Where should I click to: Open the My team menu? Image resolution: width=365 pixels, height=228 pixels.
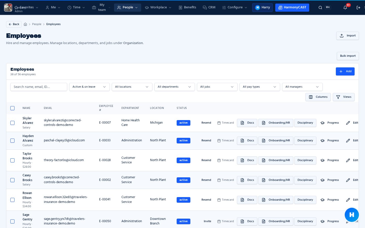tap(101, 8)
